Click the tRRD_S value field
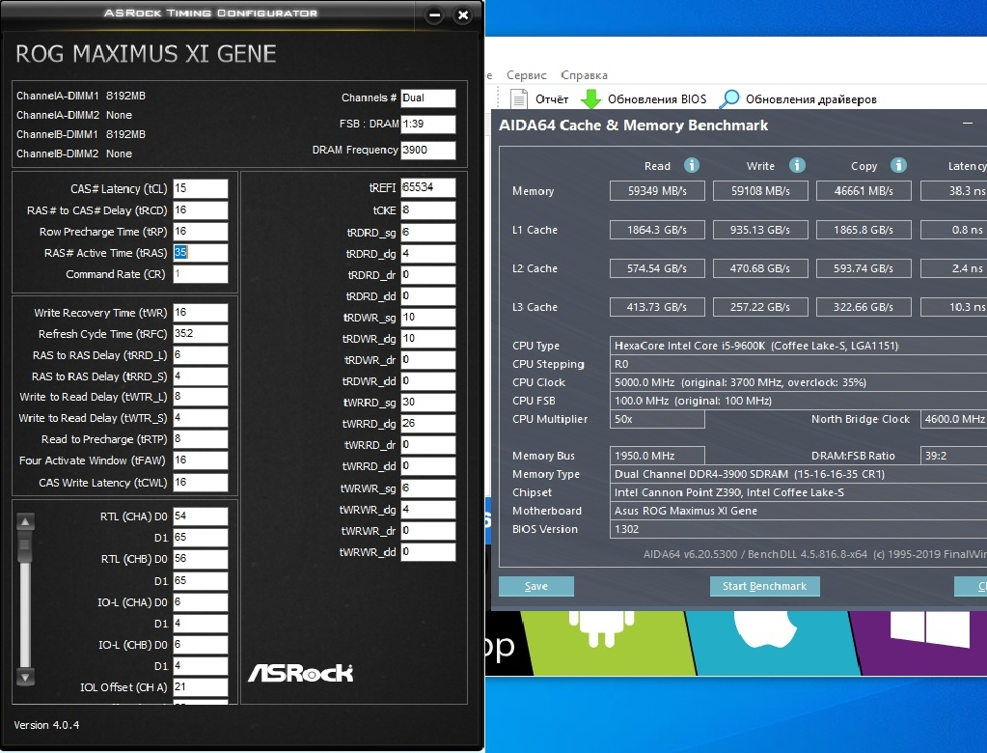 (200, 376)
